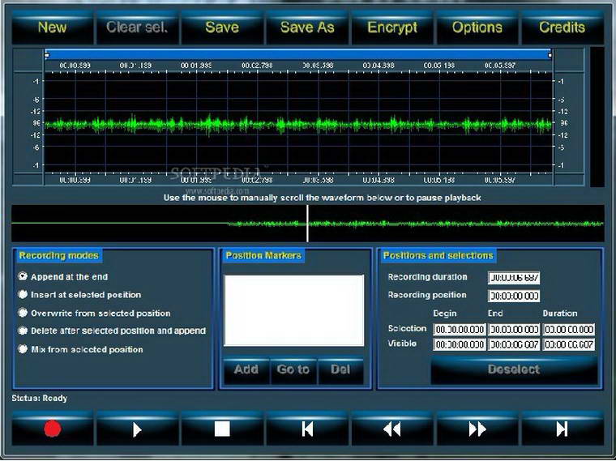Click the Visible Begin time field
Viewport: 616px width, 461px height.
pyautogui.click(x=460, y=344)
